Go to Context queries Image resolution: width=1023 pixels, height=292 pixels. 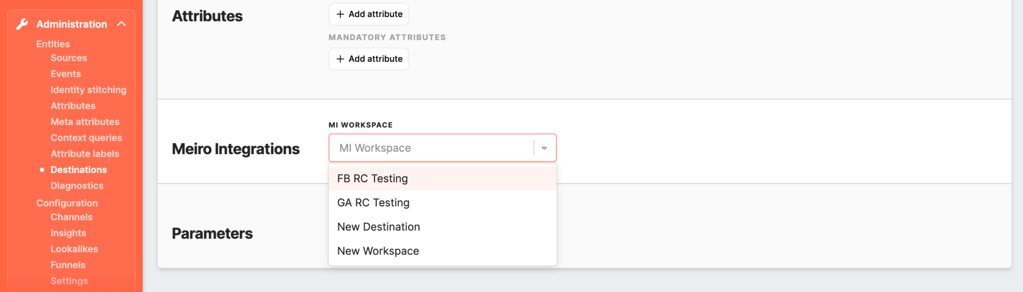point(86,138)
